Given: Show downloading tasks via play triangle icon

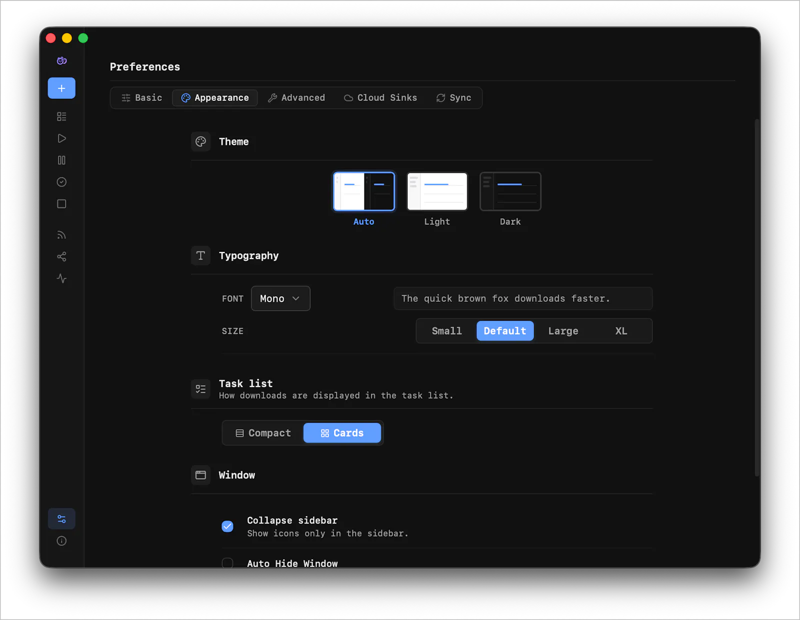Looking at the screenshot, I should point(61,138).
